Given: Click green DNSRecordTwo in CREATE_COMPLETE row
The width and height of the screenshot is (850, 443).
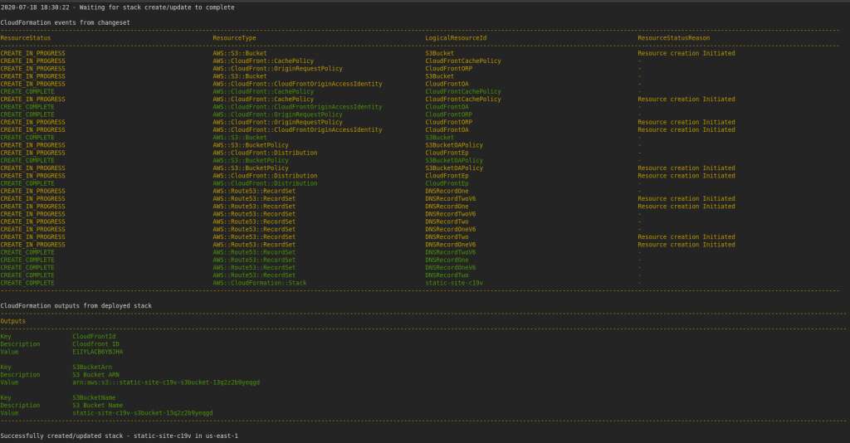Looking at the screenshot, I should click(x=447, y=275).
